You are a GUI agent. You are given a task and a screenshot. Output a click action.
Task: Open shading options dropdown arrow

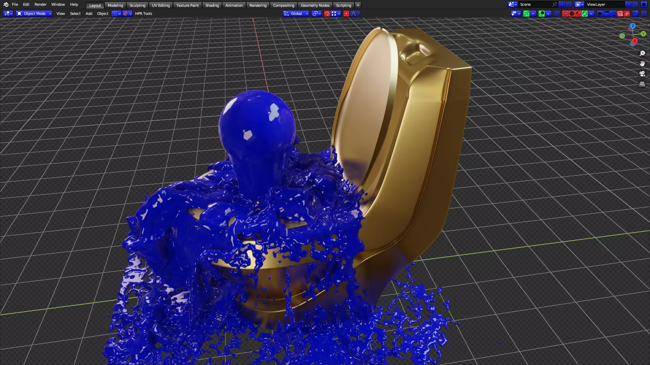coord(591,14)
